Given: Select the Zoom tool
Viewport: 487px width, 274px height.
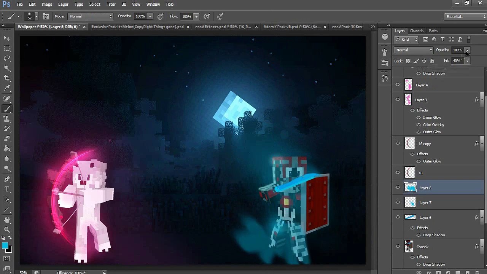Looking at the screenshot, I should (7, 229).
